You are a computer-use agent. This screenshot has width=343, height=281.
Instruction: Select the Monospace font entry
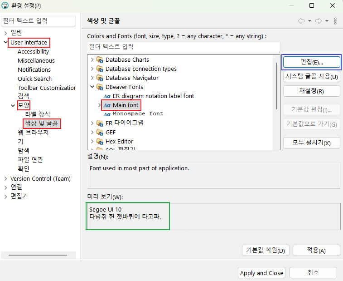[138, 114]
